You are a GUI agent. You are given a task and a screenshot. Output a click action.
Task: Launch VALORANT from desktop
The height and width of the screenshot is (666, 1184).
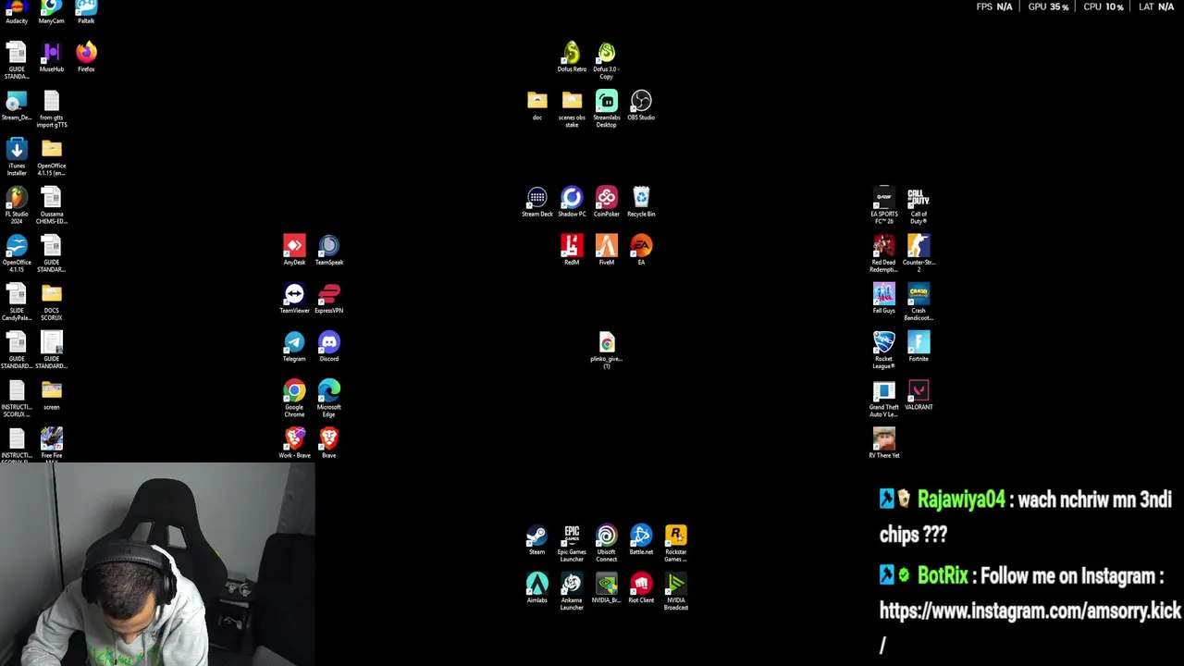tap(919, 395)
